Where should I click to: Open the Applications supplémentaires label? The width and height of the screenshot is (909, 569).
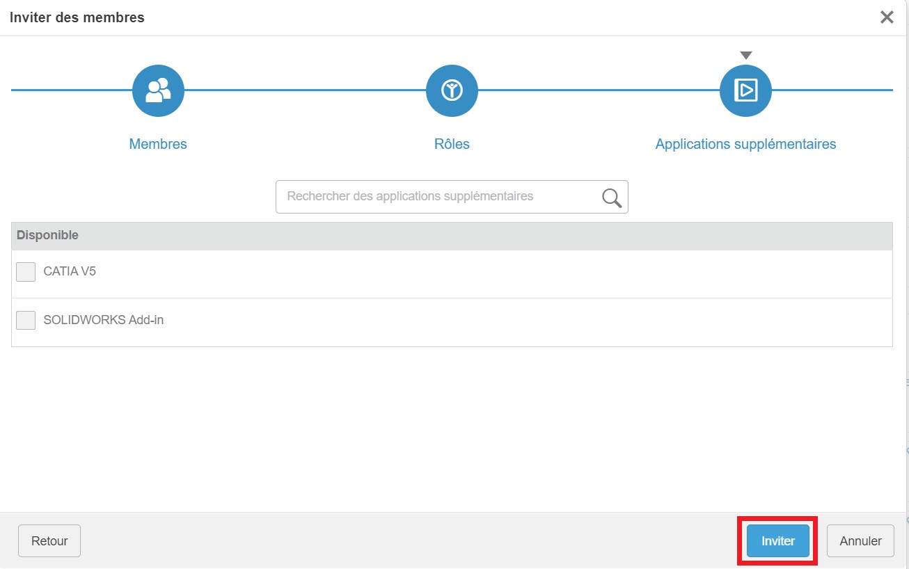(745, 144)
